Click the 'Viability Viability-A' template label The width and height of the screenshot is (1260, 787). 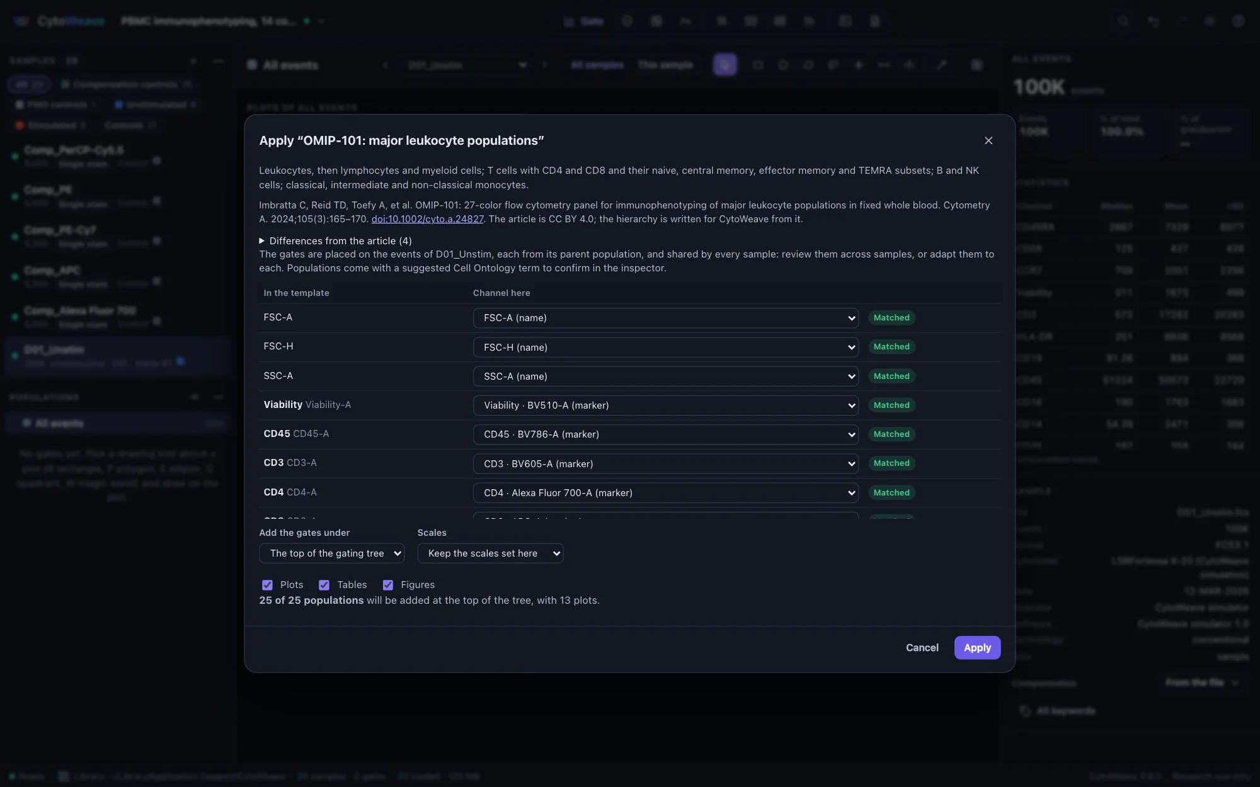coord(307,405)
